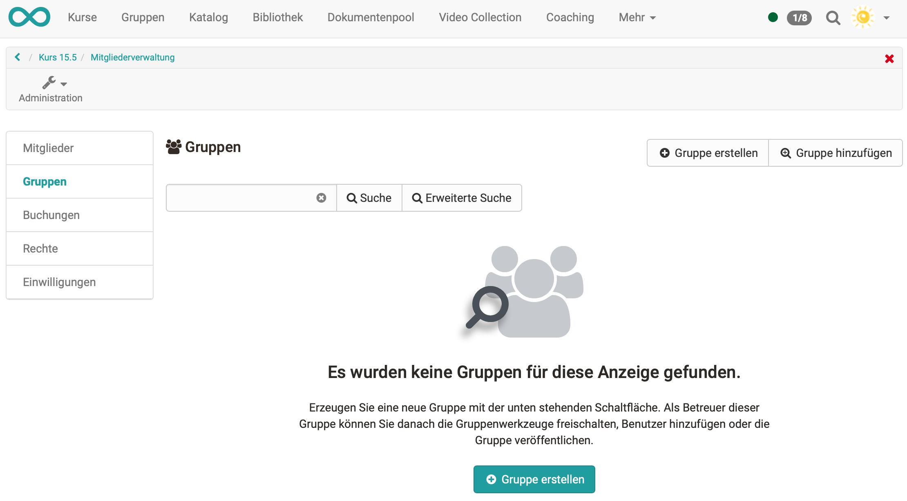
Task: Click the Erweiterte Suche button
Action: click(x=462, y=198)
